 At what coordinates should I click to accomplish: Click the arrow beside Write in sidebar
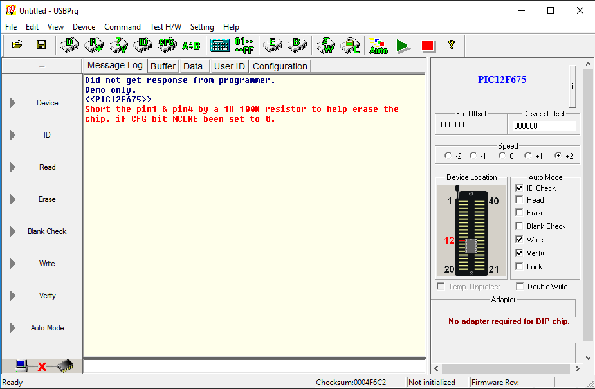[12, 264]
